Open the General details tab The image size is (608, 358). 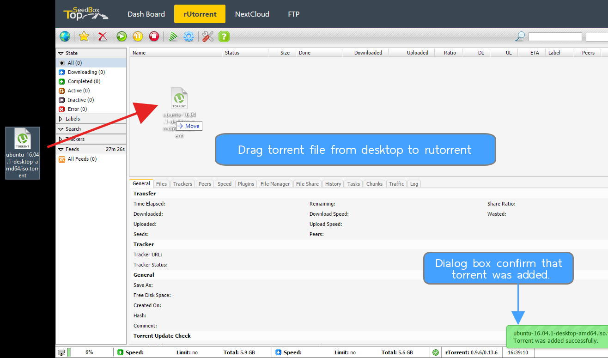pos(141,183)
